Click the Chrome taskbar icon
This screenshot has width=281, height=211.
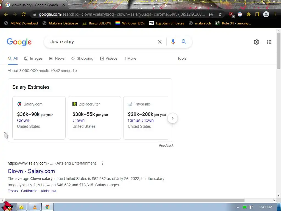[x=47, y=207]
